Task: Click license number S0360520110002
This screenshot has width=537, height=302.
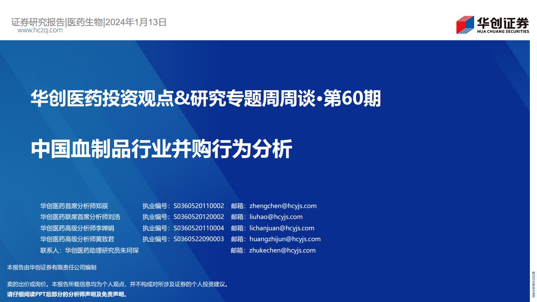Action: point(199,206)
